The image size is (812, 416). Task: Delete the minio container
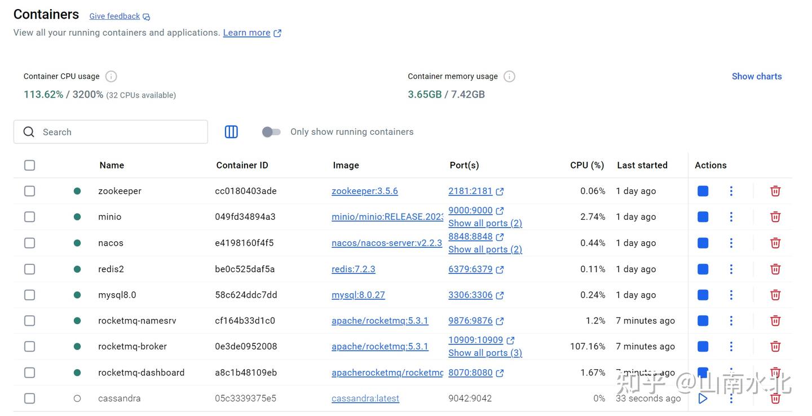[775, 217]
